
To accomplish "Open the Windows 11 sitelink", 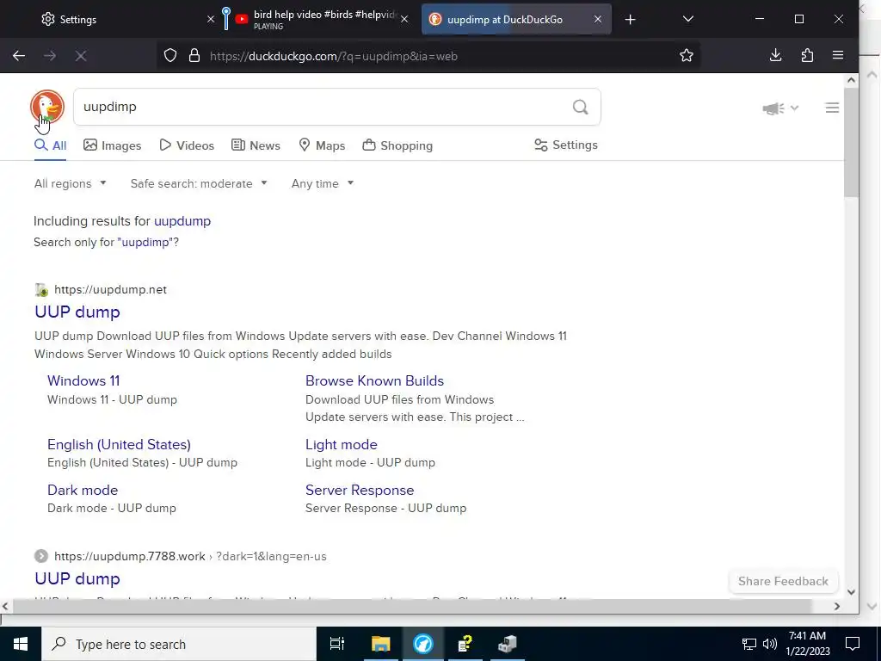I will 83,380.
